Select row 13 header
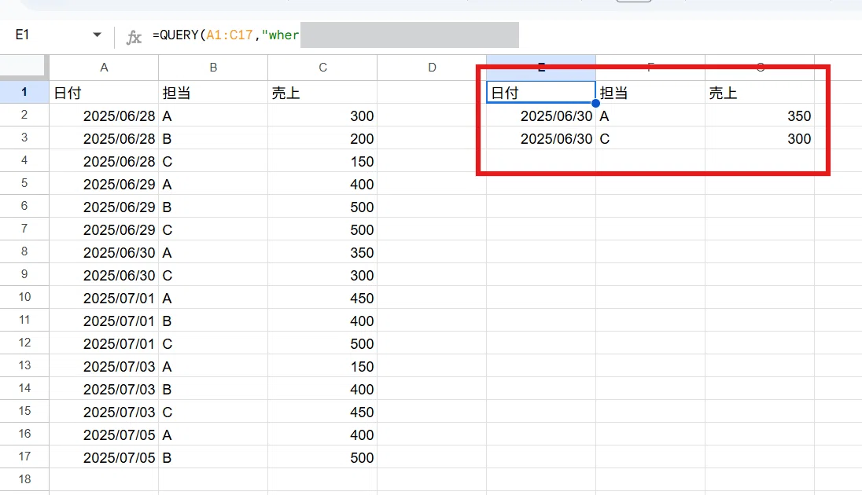The image size is (862, 495). 24,365
